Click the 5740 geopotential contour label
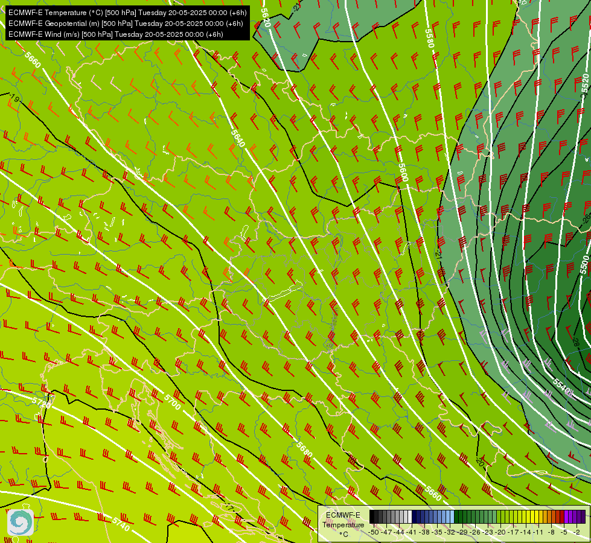This screenshot has width=591, height=543. (121, 524)
